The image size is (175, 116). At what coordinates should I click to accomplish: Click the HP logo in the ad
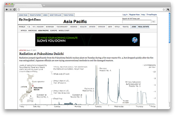(x=135, y=40)
